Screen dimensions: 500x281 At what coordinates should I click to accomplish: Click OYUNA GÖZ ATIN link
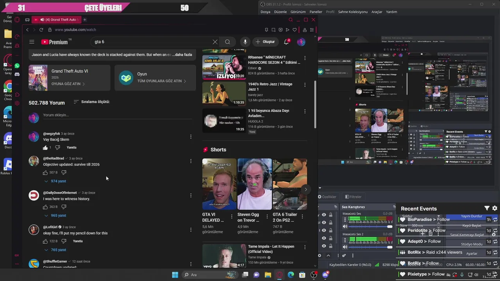68,84
